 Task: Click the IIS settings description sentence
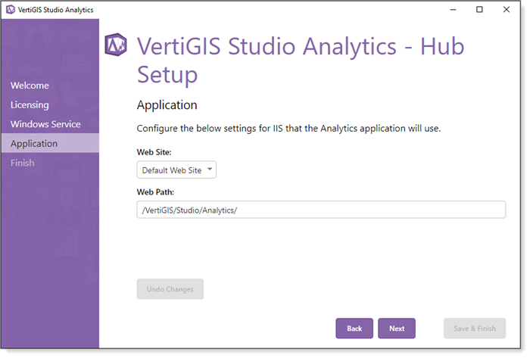[288, 129]
